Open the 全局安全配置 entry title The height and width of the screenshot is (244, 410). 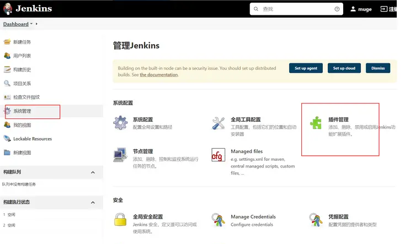tap(148, 216)
